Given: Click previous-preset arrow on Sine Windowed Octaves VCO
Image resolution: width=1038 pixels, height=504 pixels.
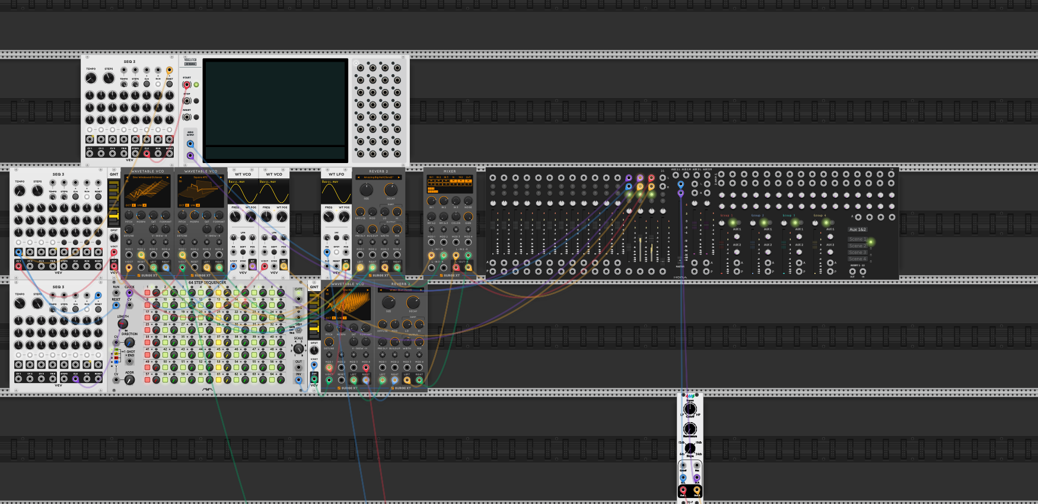Looking at the screenshot, I should click(x=127, y=177).
